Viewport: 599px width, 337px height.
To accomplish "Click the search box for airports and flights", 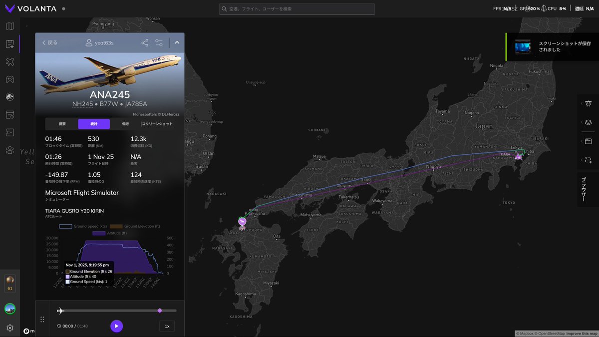I will click(x=297, y=9).
